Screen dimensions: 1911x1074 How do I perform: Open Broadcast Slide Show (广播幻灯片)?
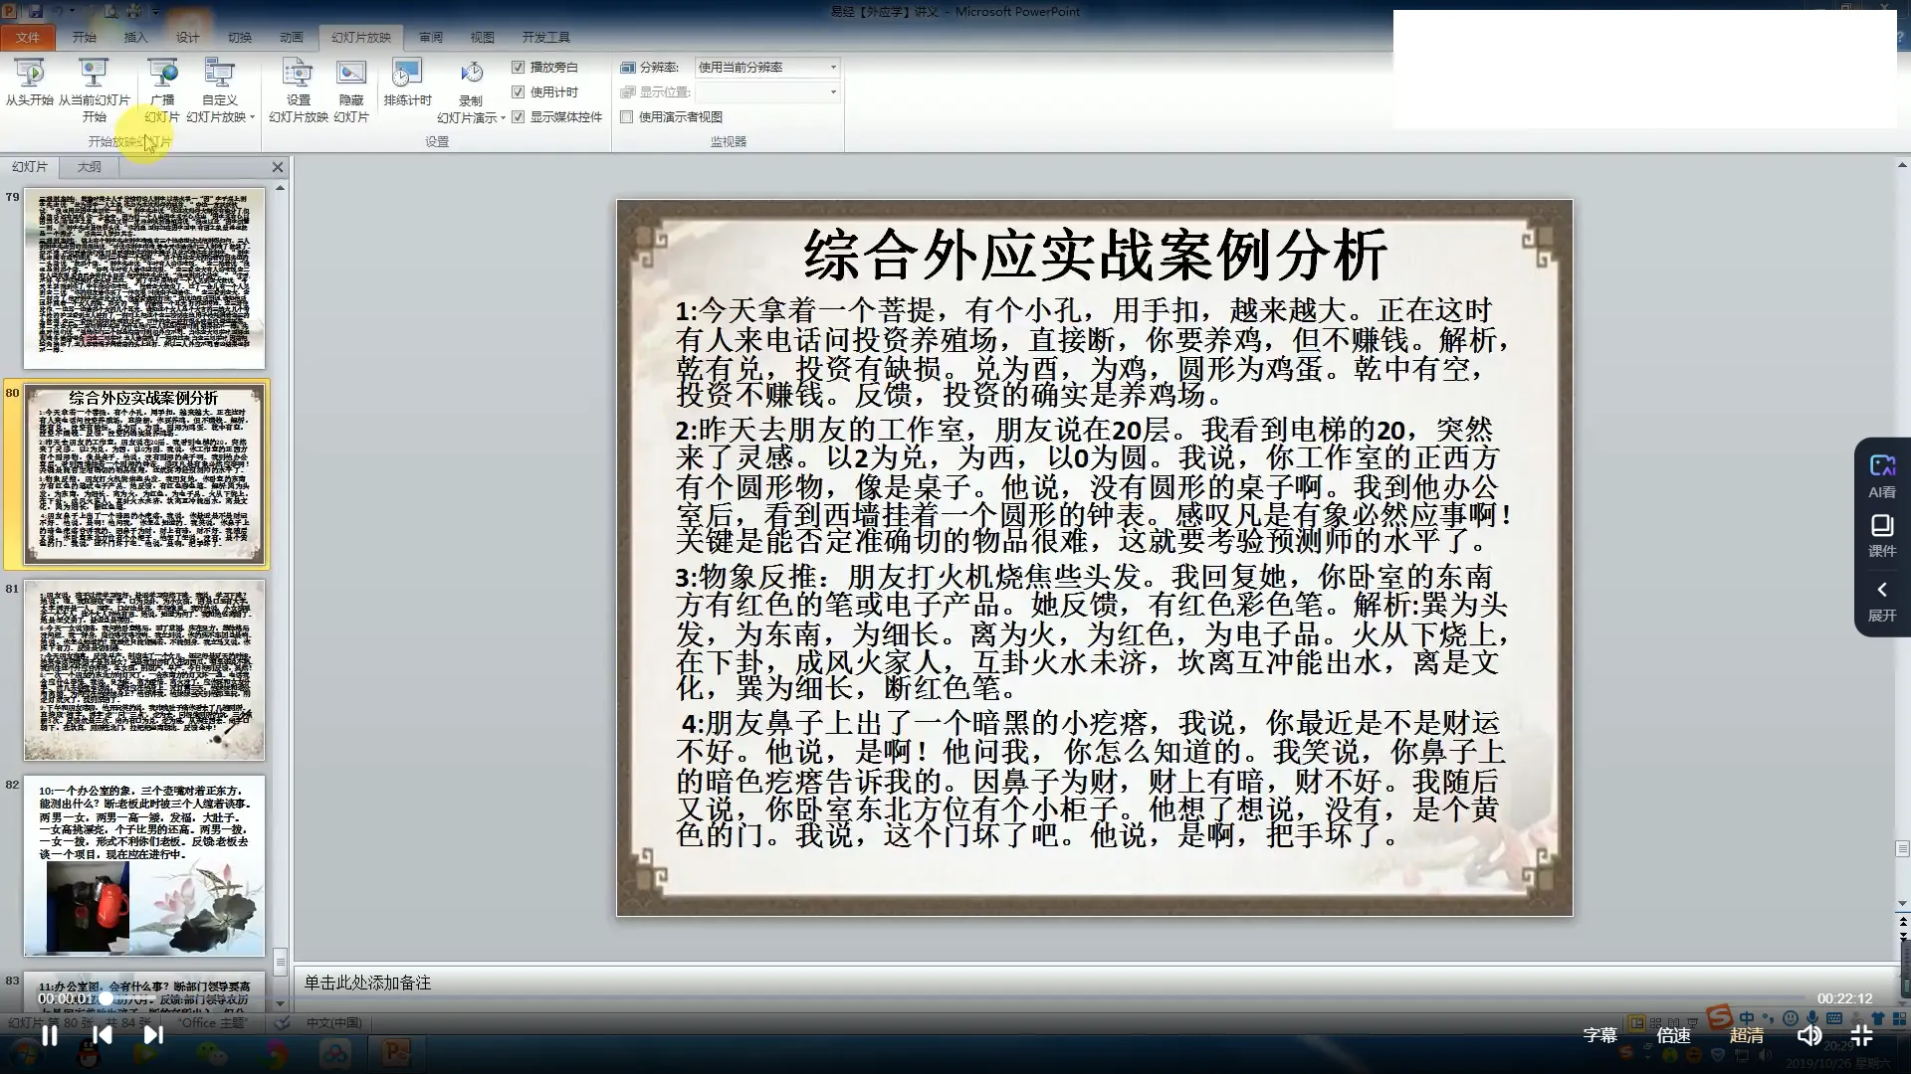tap(162, 89)
